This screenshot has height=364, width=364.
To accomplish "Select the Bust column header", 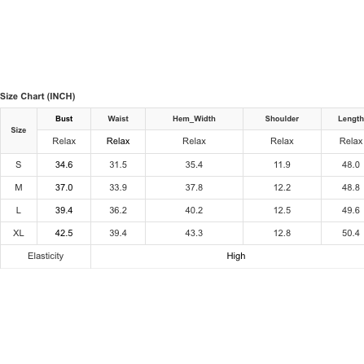I will coord(64,119).
